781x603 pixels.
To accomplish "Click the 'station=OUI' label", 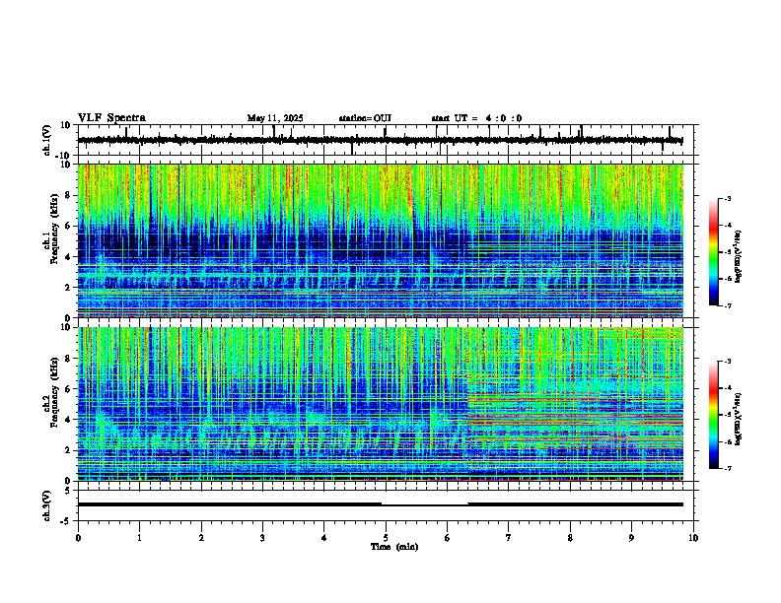I will pos(365,118).
